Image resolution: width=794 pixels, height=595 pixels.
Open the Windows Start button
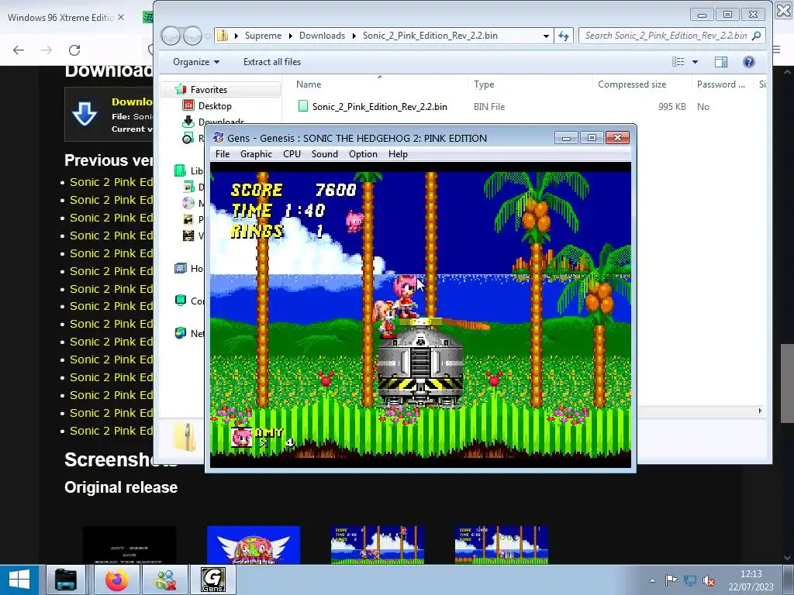click(19, 580)
